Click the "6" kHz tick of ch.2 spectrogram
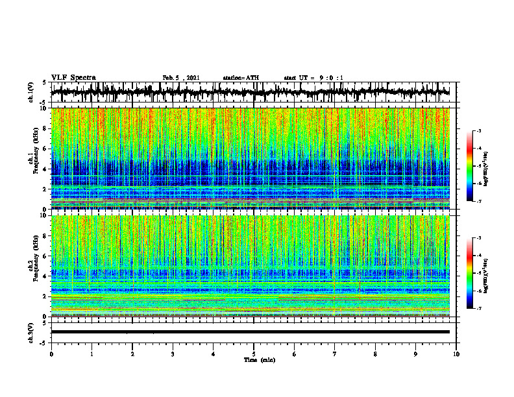The width and height of the screenshot is (514, 397). (45, 256)
